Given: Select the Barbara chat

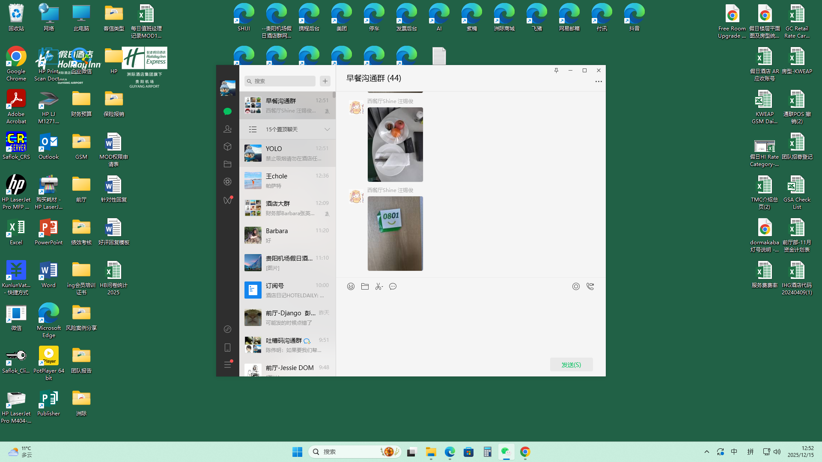Looking at the screenshot, I should click(x=287, y=235).
